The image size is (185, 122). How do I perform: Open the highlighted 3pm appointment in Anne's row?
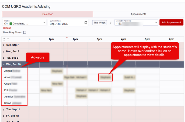(105, 77)
